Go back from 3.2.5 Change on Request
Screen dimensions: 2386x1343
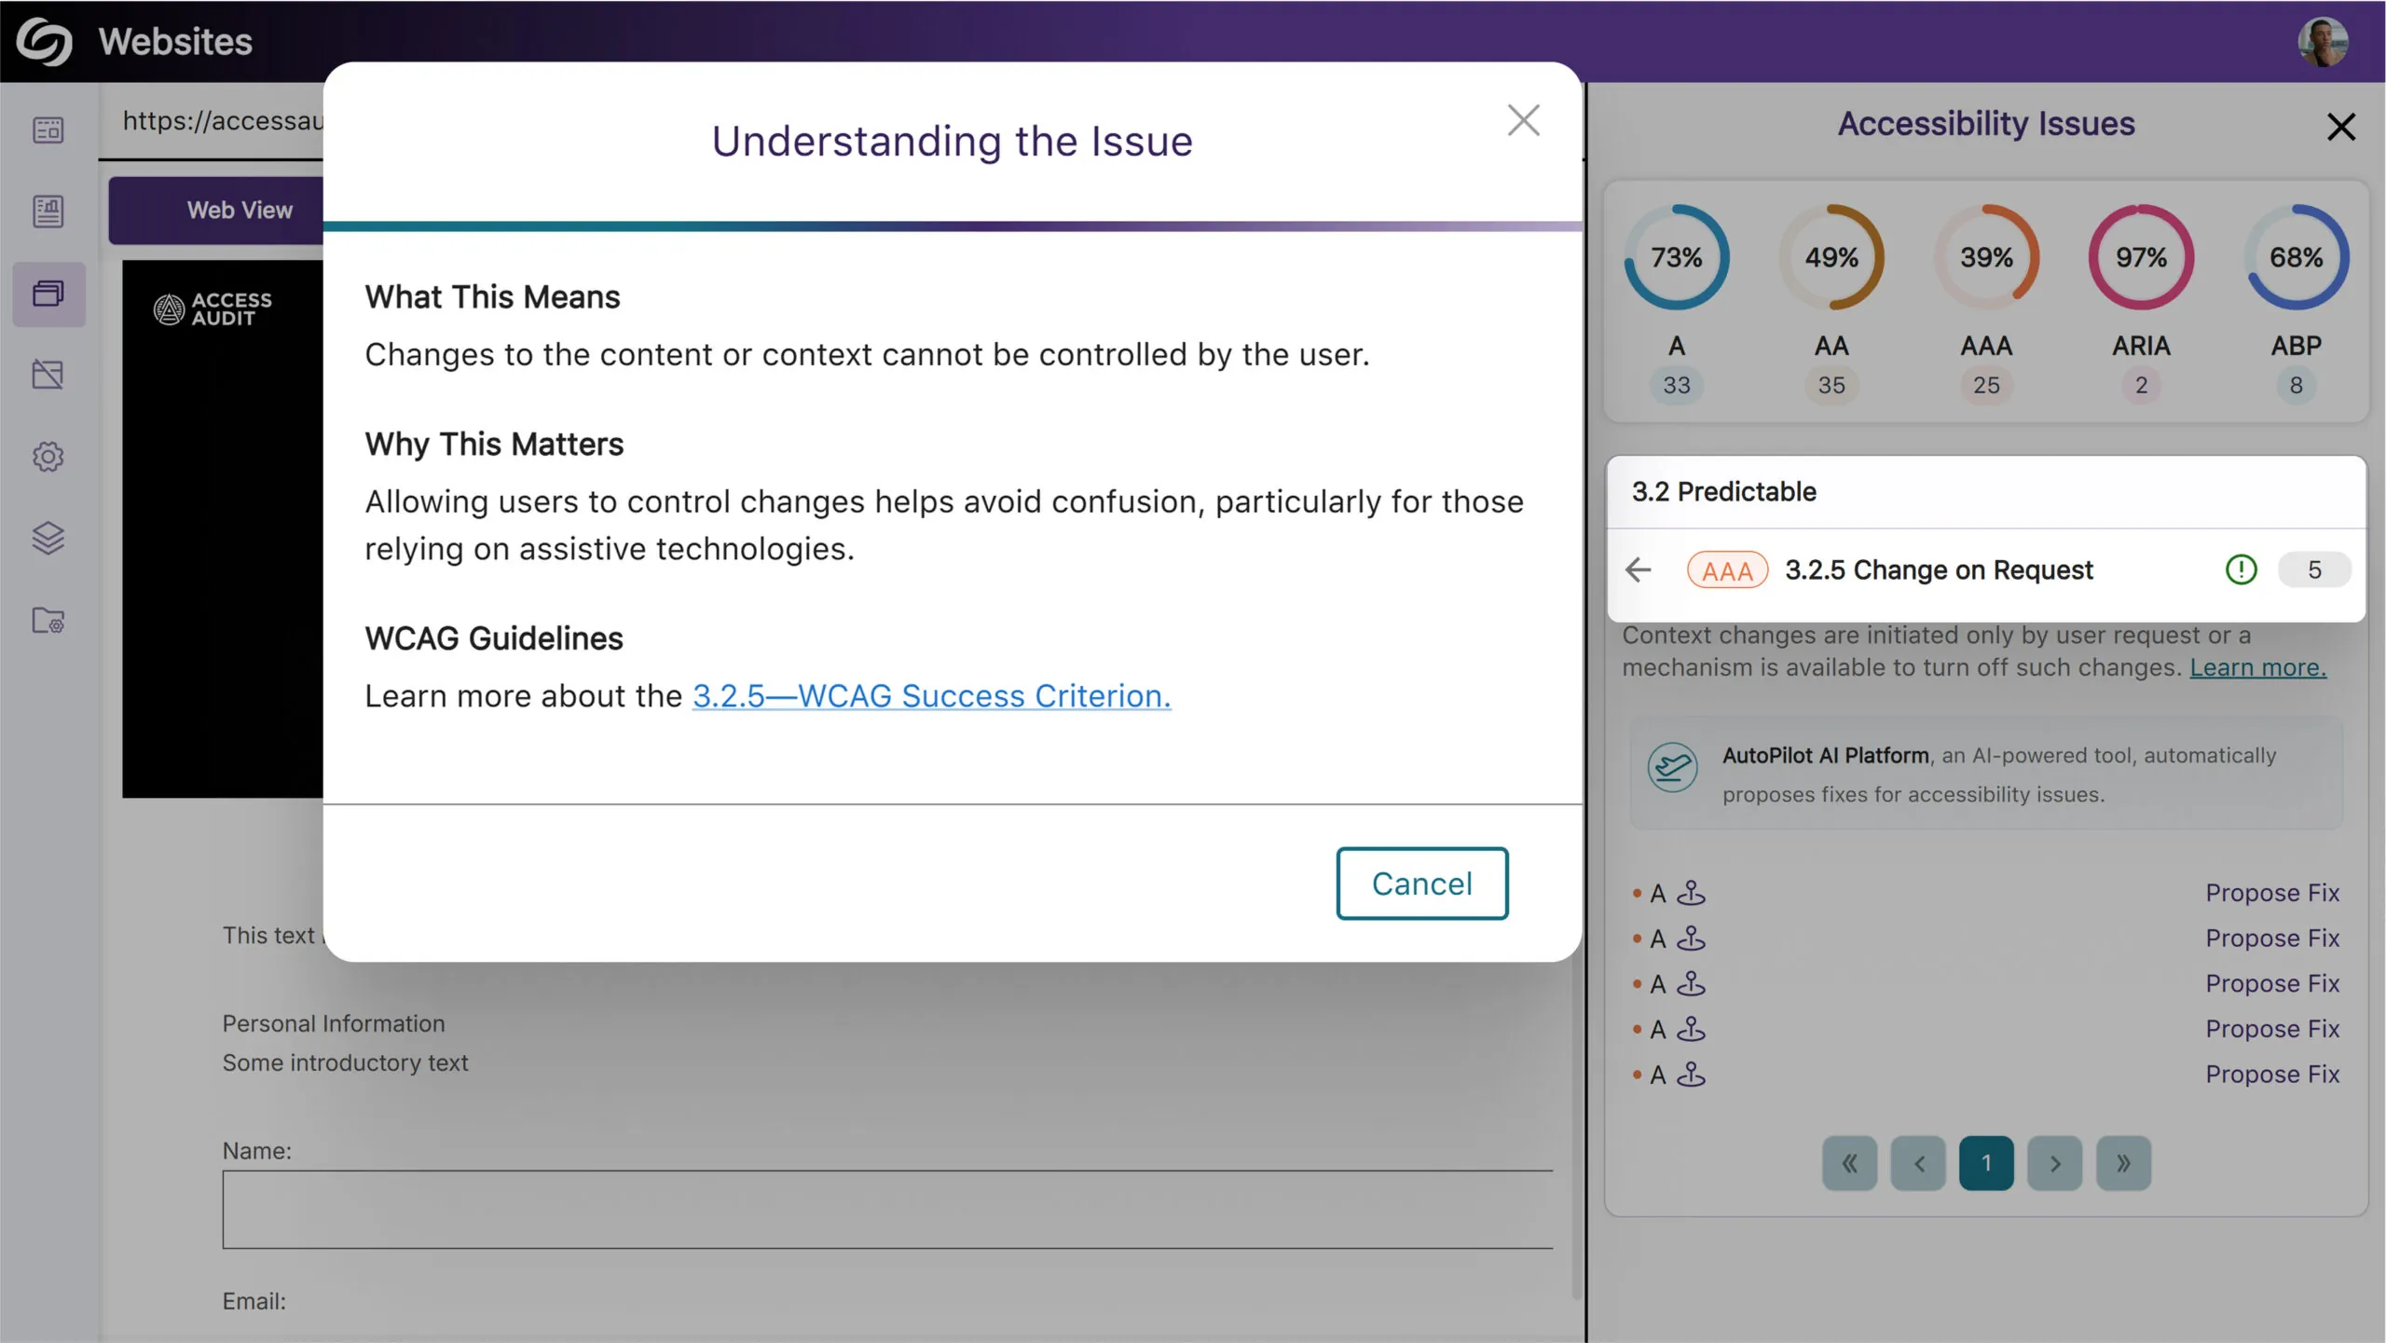point(1638,569)
